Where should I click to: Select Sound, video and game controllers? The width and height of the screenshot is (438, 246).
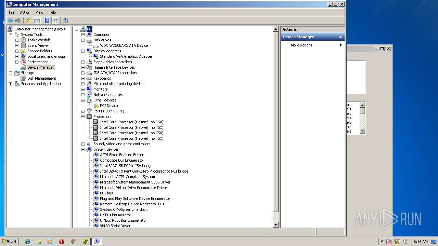click(x=122, y=144)
